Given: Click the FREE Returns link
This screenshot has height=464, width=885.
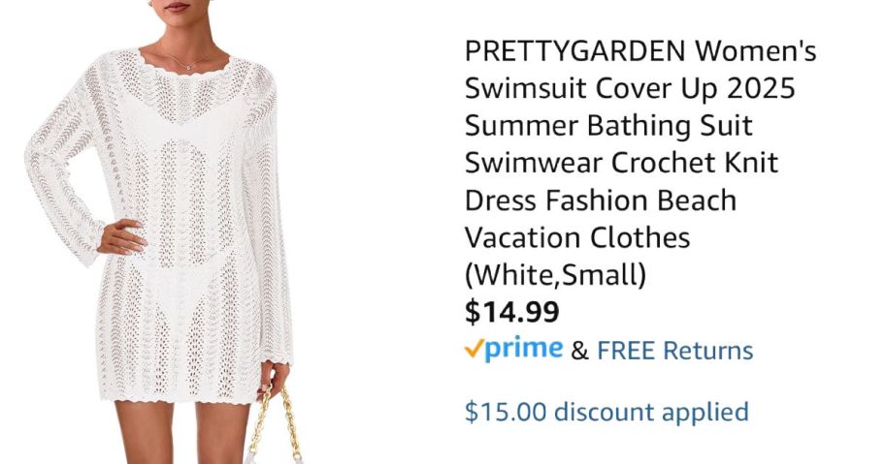Looking at the screenshot, I should (x=675, y=351).
